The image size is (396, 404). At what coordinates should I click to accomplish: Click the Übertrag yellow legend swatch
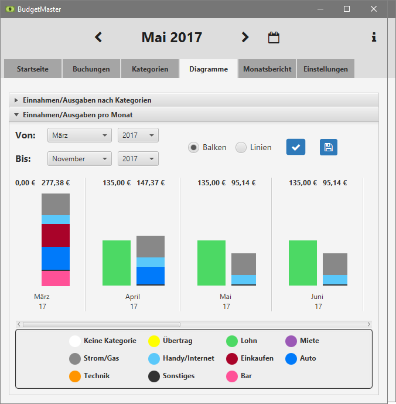coord(154,341)
